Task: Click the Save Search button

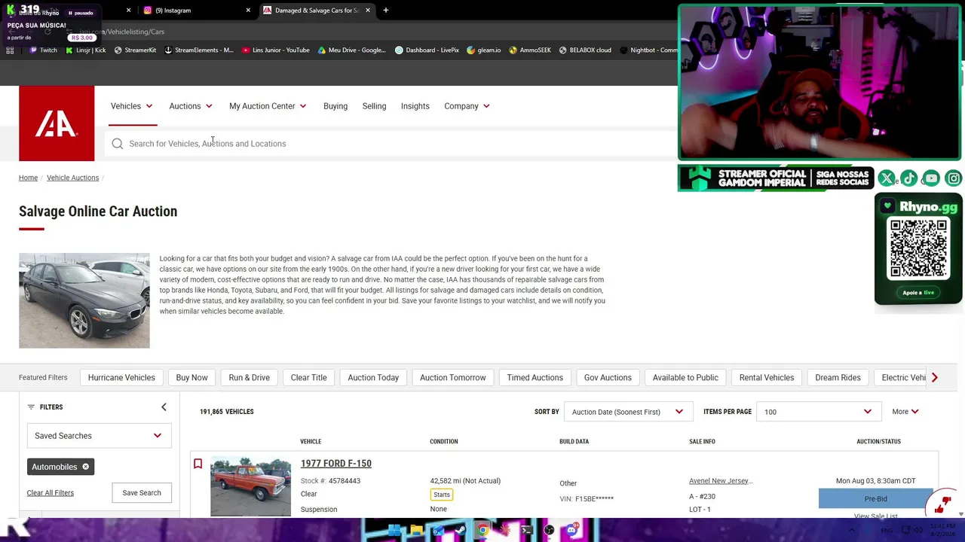Action: tap(142, 493)
